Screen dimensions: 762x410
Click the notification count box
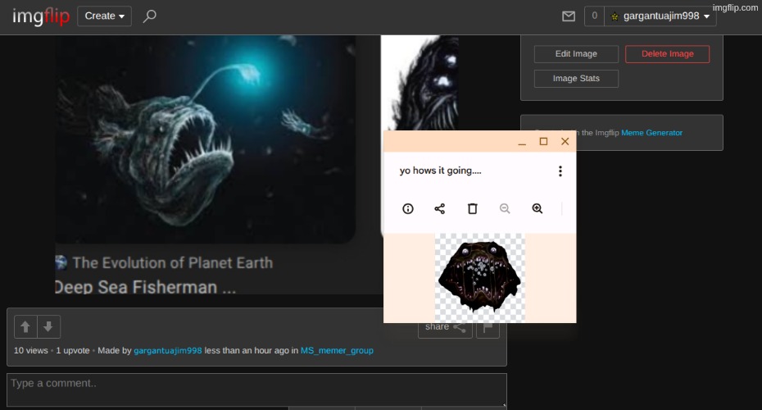click(594, 16)
